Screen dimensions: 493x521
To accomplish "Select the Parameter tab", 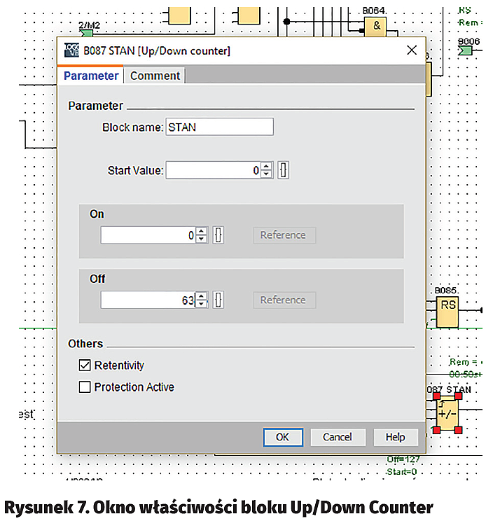I will click(x=91, y=76).
